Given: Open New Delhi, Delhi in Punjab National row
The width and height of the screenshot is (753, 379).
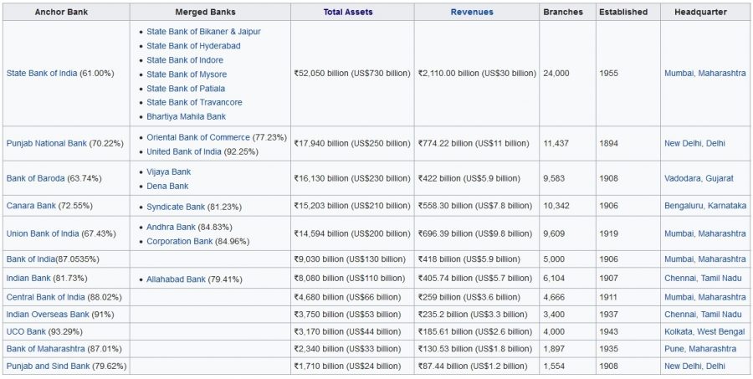Looking at the screenshot, I should click(695, 143).
